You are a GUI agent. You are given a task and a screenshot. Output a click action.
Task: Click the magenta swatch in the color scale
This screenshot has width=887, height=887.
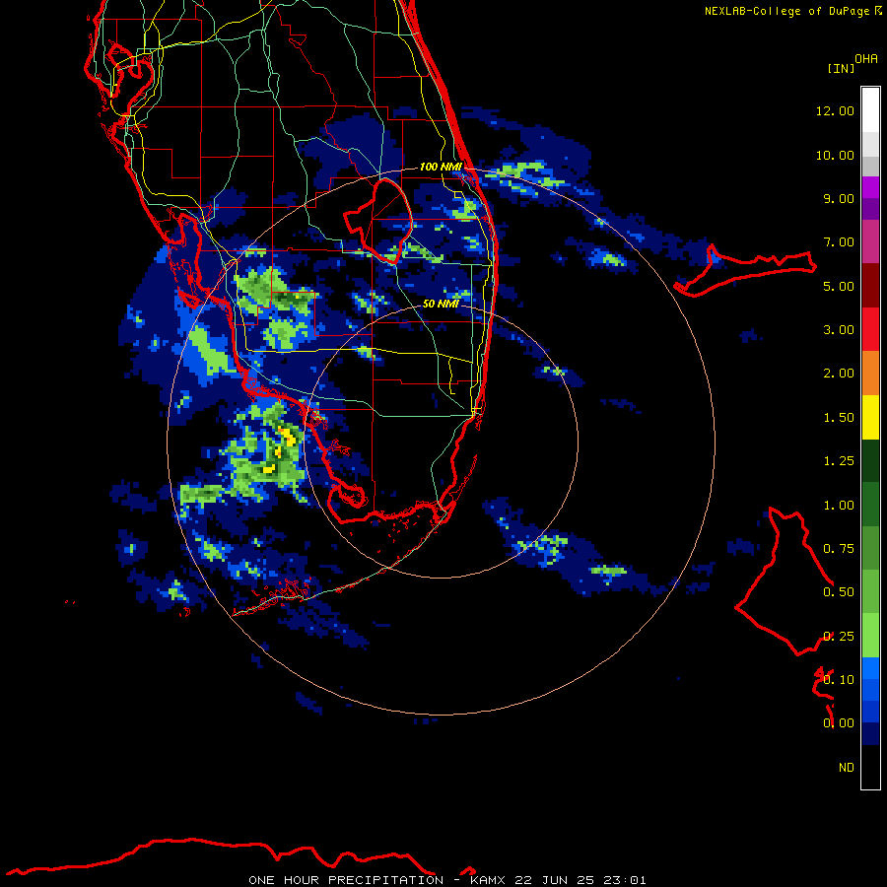click(x=870, y=241)
